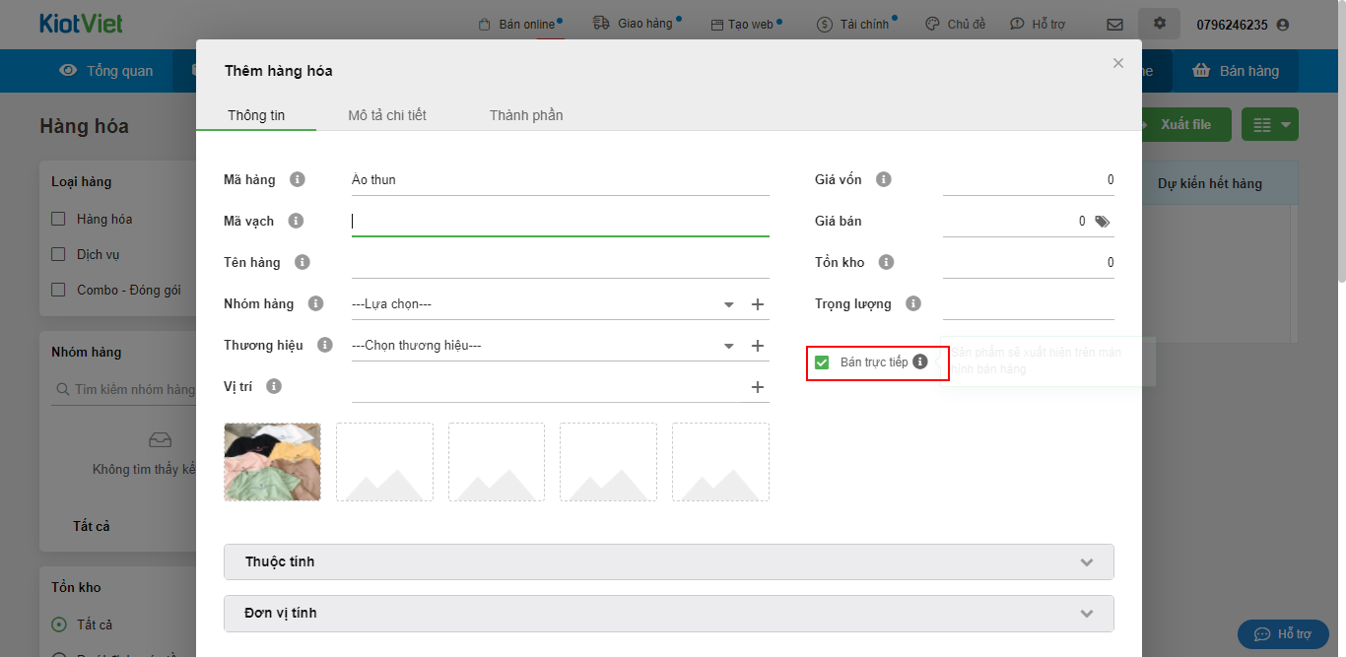Click info icon beside Bán trực tiếp
1346x657 pixels.
[920, 361]
